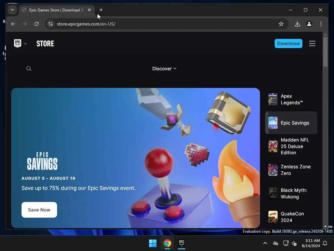This screenshot has height=251, width=334.
Task: Click the Save Now button
Action: [39, 210]
